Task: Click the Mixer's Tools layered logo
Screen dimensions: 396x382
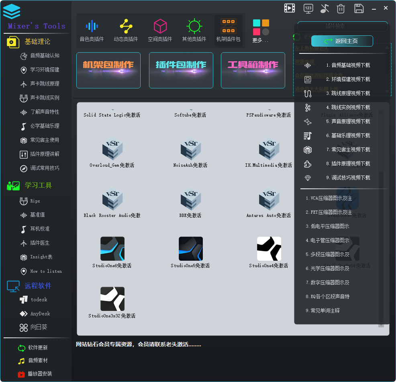Action: (x=12, y=12)
